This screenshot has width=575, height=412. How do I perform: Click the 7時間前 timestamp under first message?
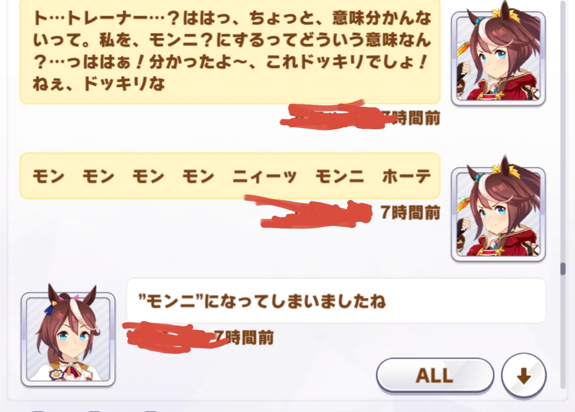point(410,118)
